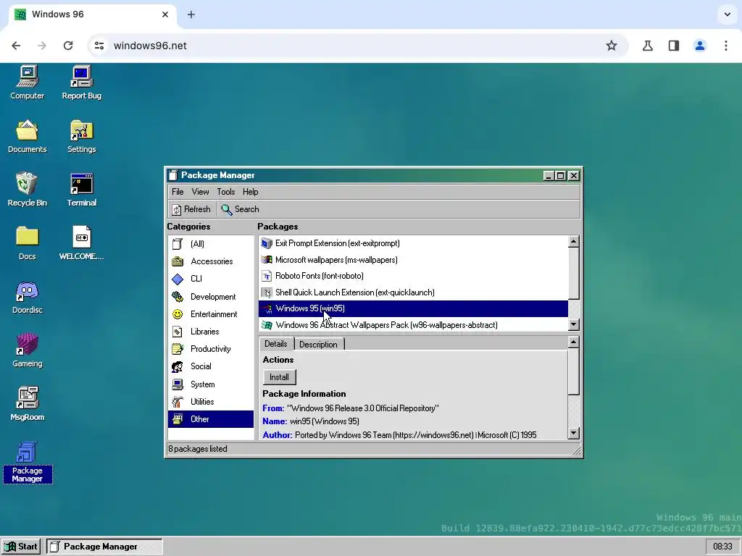The width and height of the screenshot is (742, 556).
Task: Select the CLI category
Action: [x=211, y=279]
